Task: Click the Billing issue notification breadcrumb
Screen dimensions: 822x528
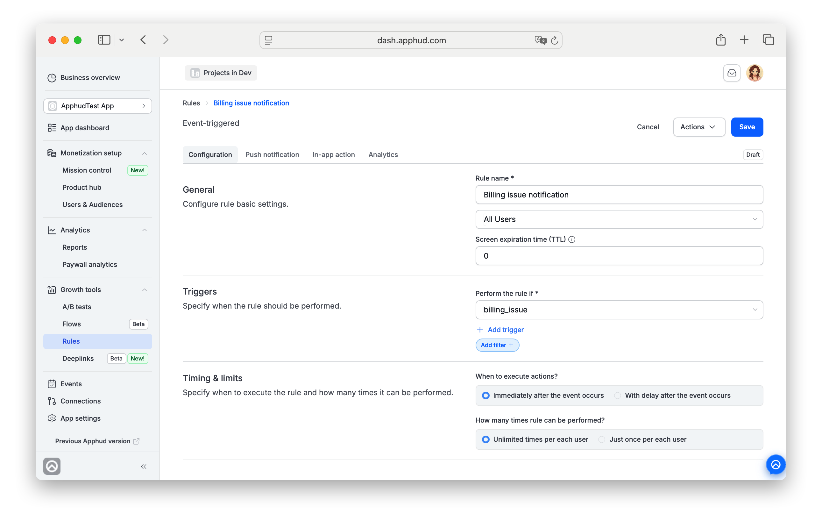Action: pyautogui.click(x=251, y=103)
